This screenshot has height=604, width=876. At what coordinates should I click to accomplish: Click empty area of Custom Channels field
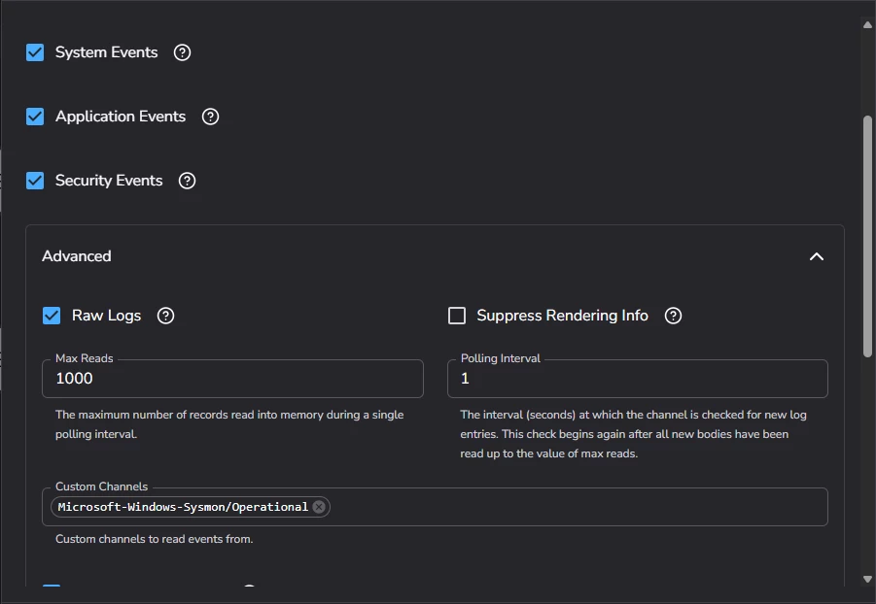point(578,507)
